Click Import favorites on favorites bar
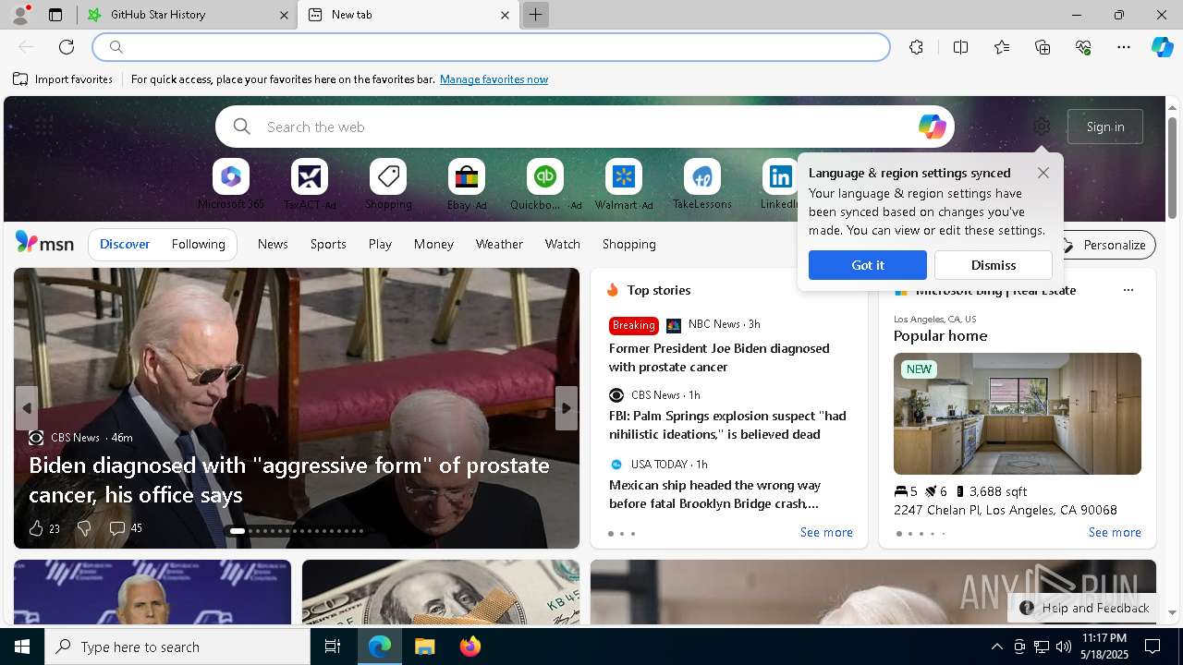1183x665 pixels. click(x=63, y=79)
